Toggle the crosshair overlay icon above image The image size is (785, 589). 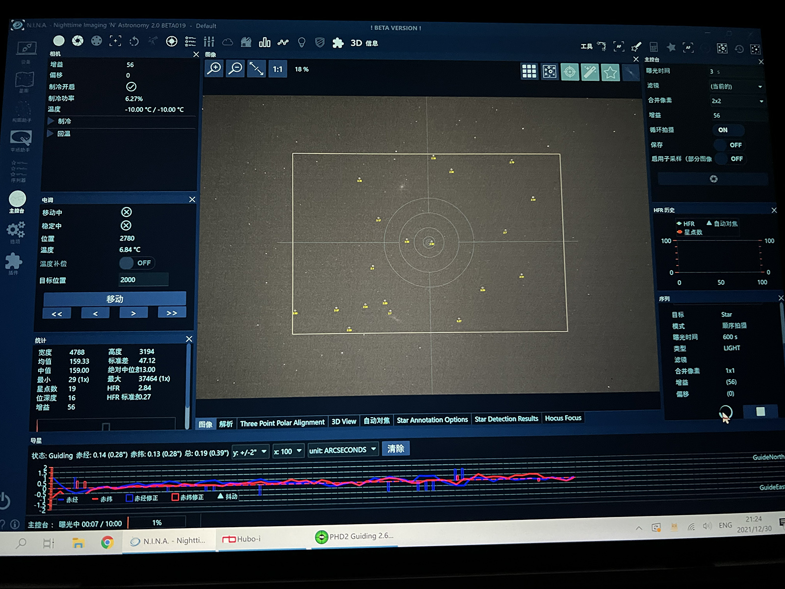pyautogui.click(x=570, y=72)
